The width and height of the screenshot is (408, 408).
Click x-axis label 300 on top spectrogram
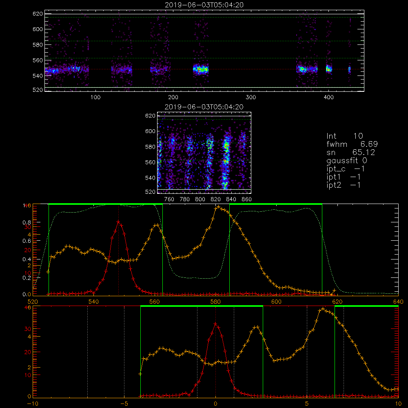coord(251,98)
